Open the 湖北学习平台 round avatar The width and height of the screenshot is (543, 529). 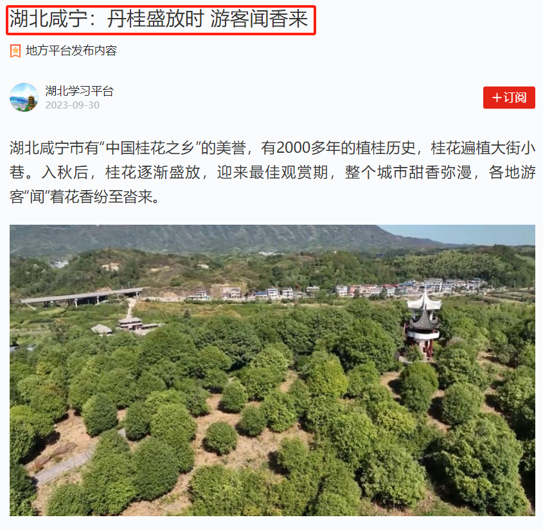(x=24, y=97)
